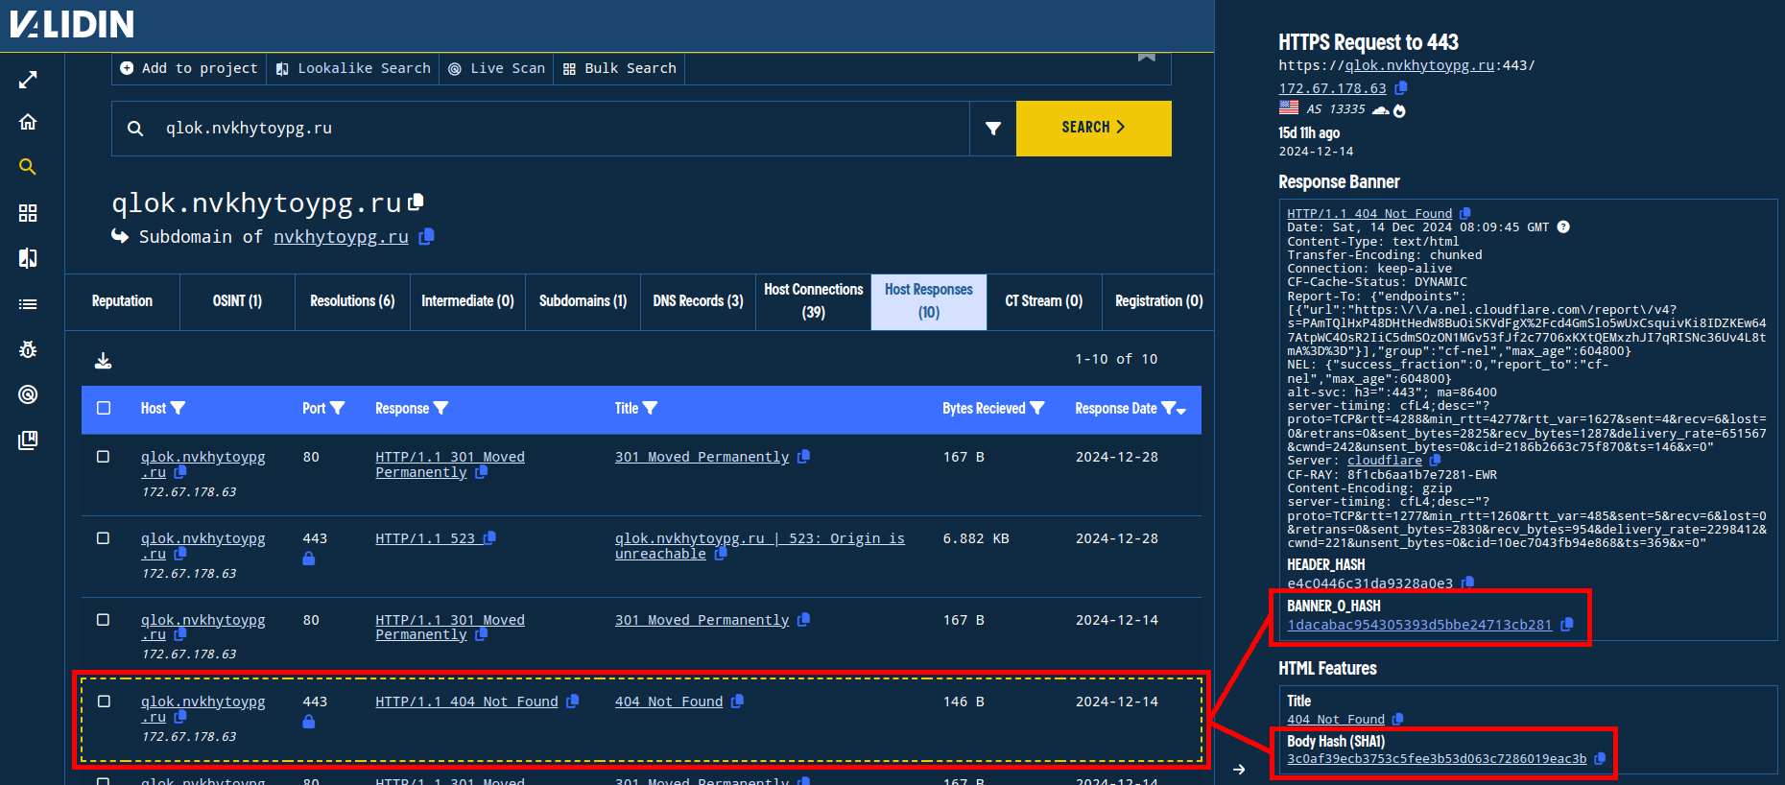This screenshot has width=1785, height=785.
Task: Click the download results icon
Action: click(x=103, y=361)
